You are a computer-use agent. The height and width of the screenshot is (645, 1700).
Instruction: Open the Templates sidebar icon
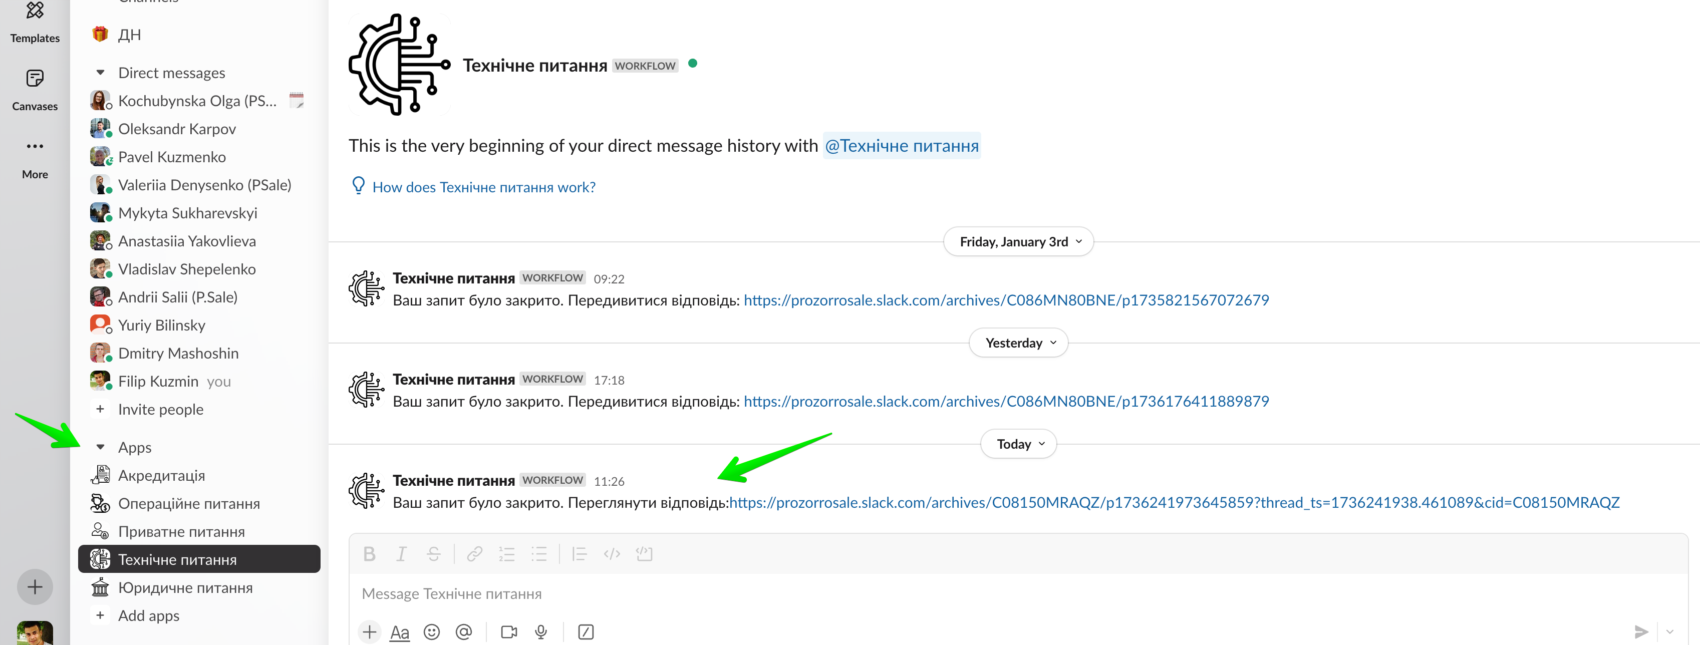click(x=35, y=11)
